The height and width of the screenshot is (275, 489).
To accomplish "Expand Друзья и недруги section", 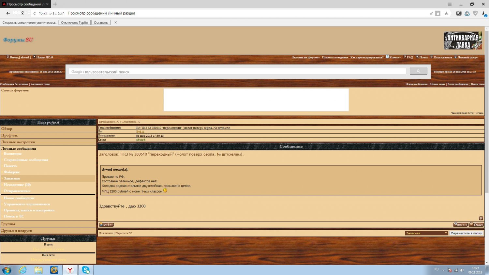I will pos(17,231).
